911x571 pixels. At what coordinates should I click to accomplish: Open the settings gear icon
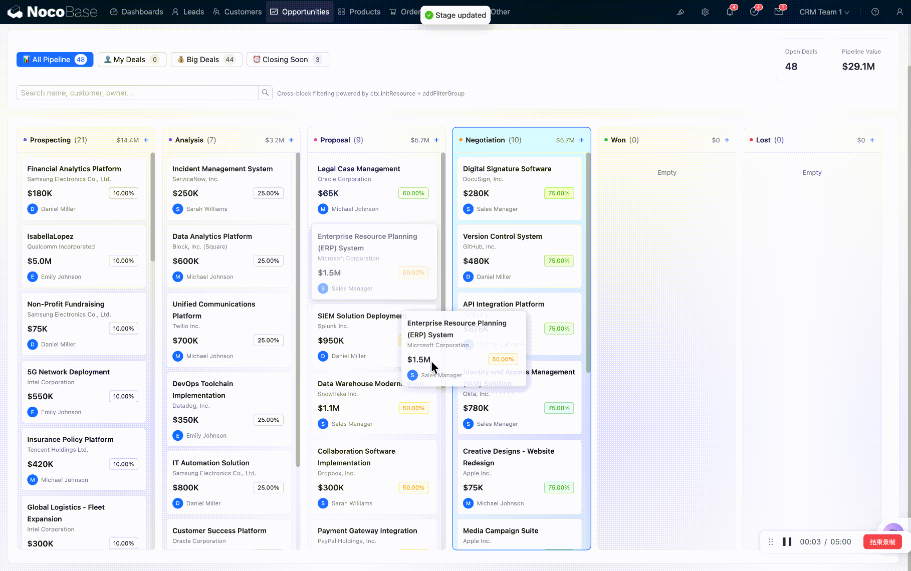pyautogui.click(x=705, y=12)
